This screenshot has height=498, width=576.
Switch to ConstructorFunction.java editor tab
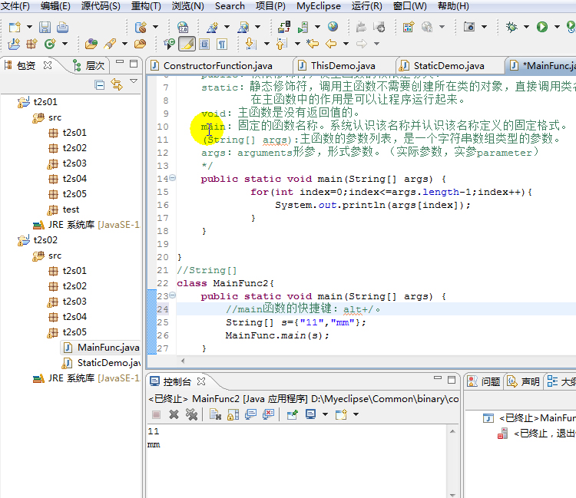pyautogui.click(x=218, y=66)
